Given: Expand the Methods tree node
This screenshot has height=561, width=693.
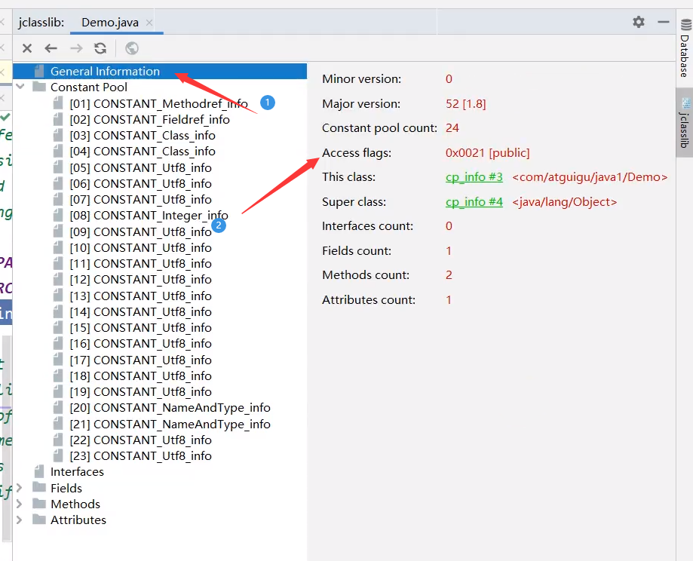Looking at the screenshot, I should click(x=19, y=504).
